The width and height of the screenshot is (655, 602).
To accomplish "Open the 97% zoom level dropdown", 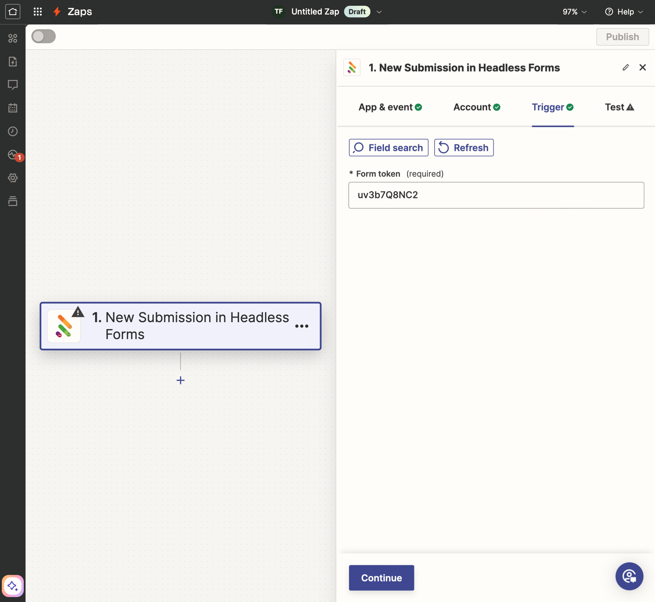I will 575,12.
